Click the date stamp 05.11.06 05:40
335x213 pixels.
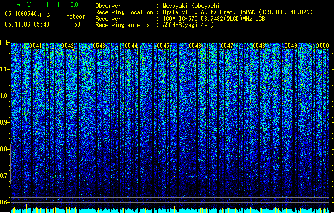tap(27, 24)
